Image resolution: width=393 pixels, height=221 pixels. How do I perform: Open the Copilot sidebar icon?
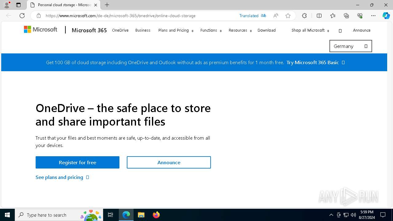pyautogui.click(x=386, y=16)
